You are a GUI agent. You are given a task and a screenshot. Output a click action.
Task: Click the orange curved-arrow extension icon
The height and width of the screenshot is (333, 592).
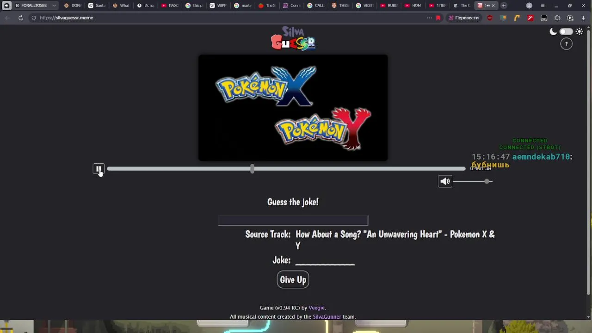click(517, 18)
